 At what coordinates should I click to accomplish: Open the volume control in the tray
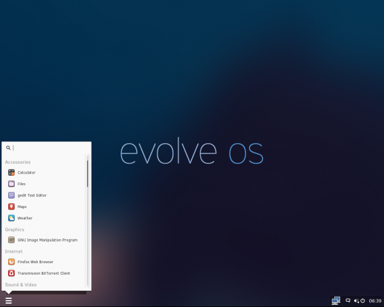[356, 301]
